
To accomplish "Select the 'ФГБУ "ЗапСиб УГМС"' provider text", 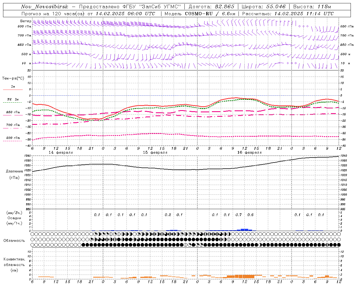I will (x=151, y=7).
